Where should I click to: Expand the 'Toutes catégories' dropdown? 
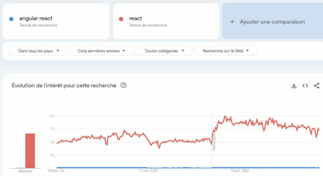(164, 51)
